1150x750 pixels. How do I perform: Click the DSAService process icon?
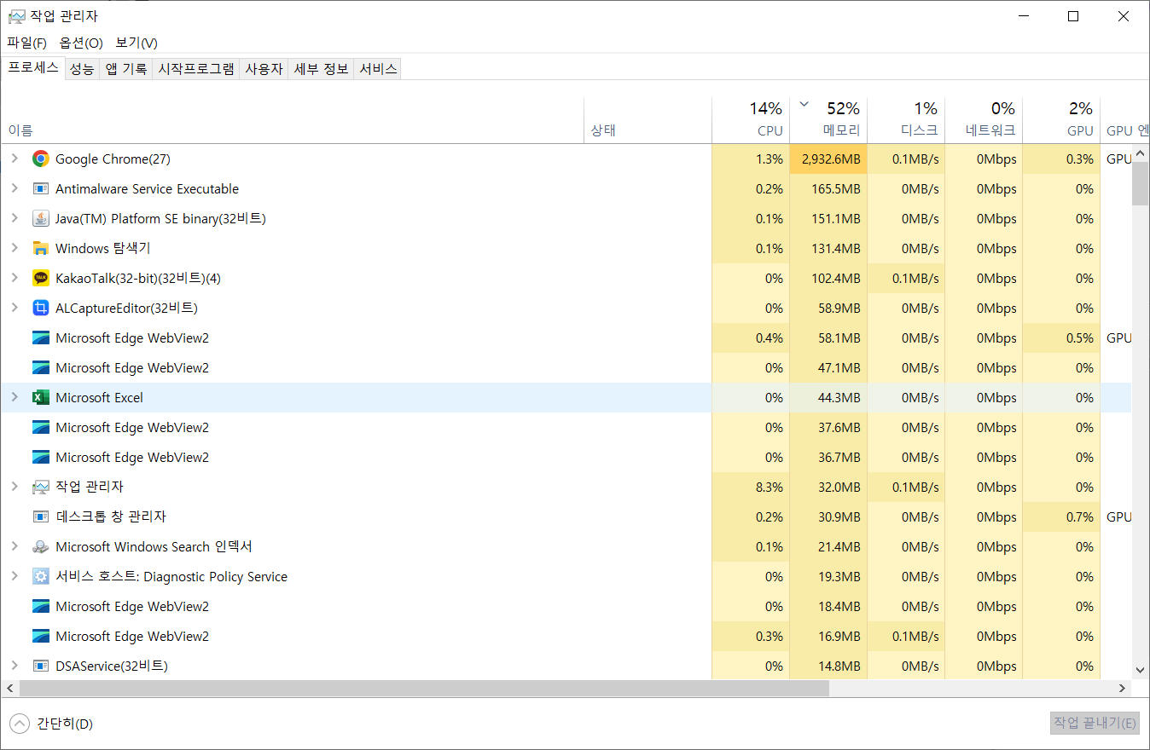pos(40,666)
